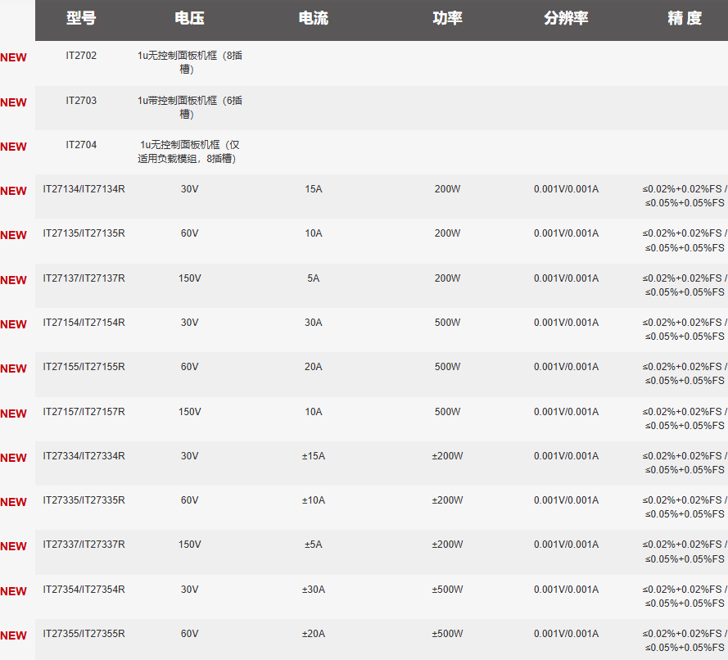The image size is (728, 660).
Task: Click the ±15A current in IT27334/IT27334R row
Action: [314, 456]
